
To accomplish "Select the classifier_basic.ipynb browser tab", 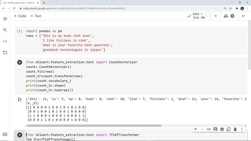I will pos(21,3).
